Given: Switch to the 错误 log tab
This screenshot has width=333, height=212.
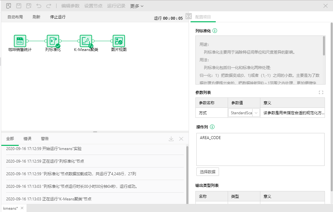Looking at the screenshot, I should [27, 139].
